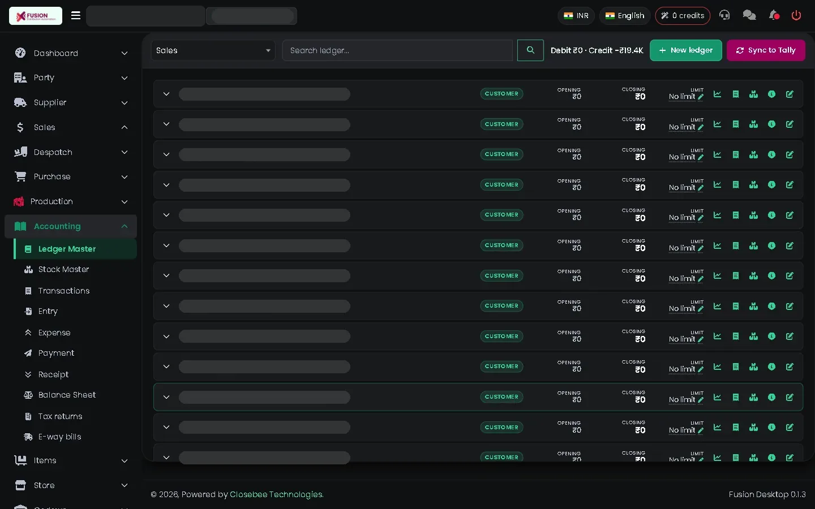Toggle the hamburger sidebar menu
This screenshot has height=509, width=815.
(75, 15)
